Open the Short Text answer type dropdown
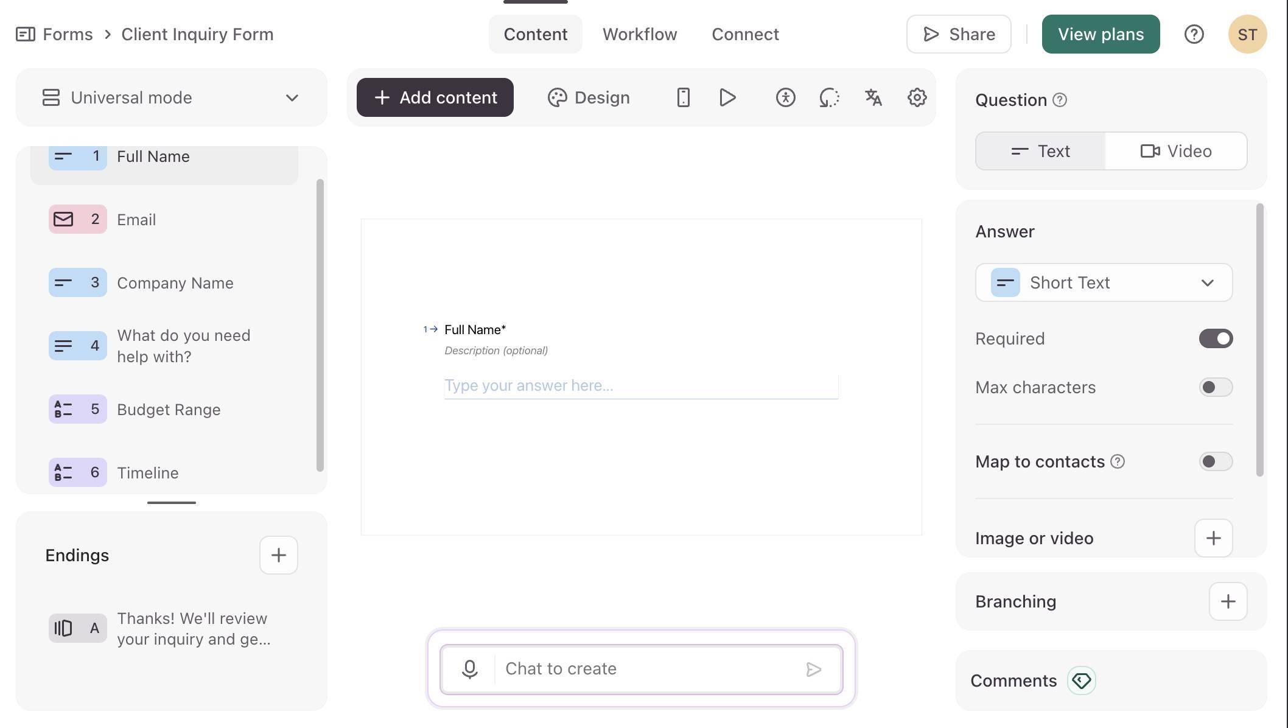 [x=1208, y=282]
